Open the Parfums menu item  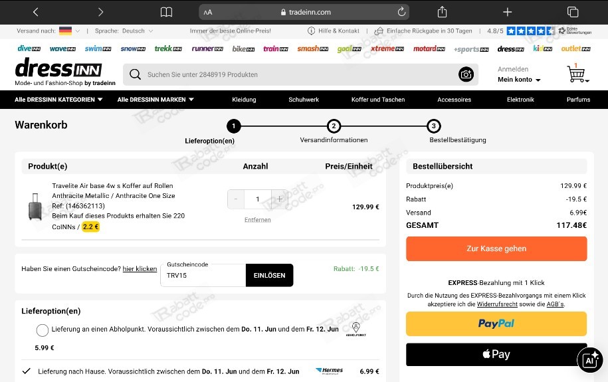(x=578, y=100)
